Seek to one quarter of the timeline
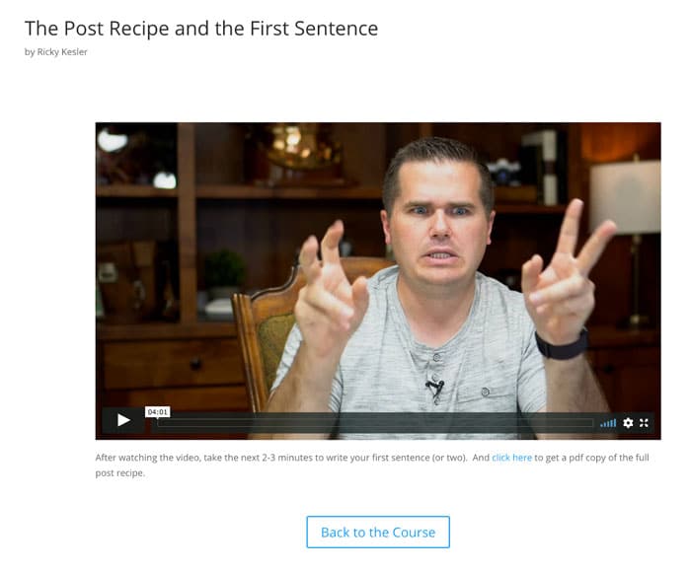Image resolution: width=691 pixels, height=571 pixels. [x=267, y=423]
